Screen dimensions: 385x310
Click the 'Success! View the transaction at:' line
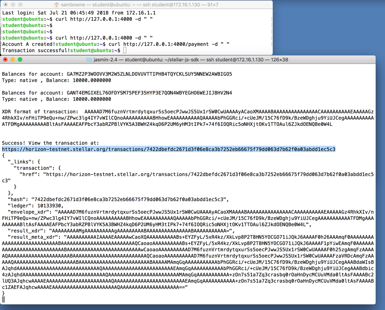pos(50,143)
